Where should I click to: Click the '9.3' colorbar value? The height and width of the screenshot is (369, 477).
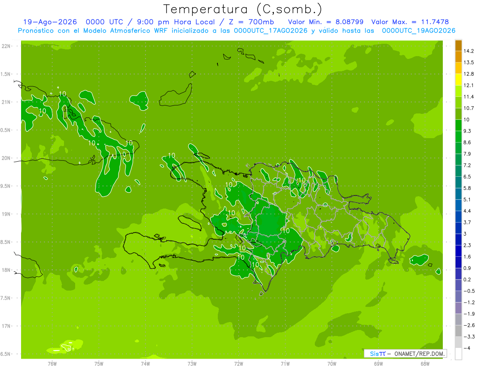[x=467, y=131]
